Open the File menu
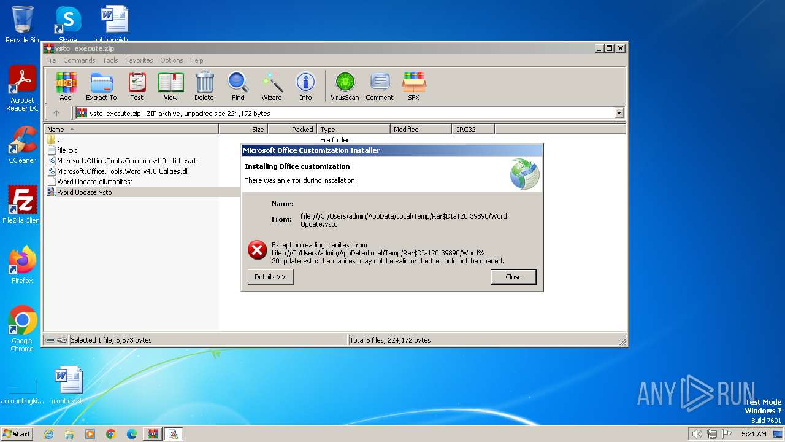Screen dimensions: 785x442 pyautogui.click(x=51, y=60)
